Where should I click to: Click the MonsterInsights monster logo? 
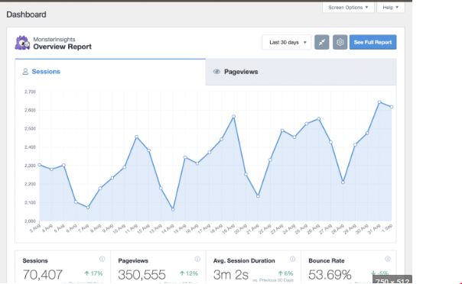(x=22, y=43)
